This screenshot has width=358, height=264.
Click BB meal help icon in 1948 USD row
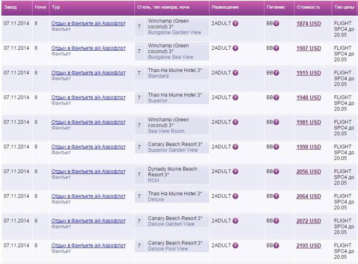tap(276, 97)
